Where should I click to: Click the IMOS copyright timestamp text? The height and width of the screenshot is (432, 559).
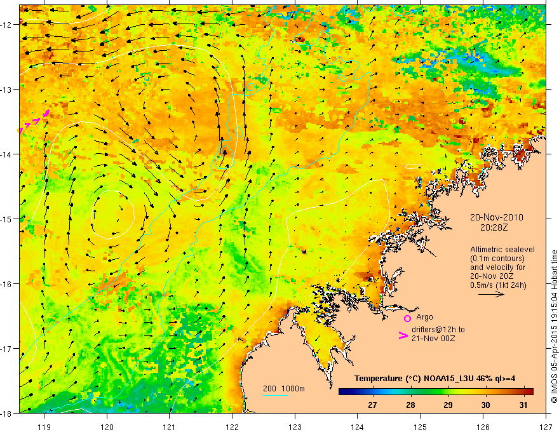click(554, 327)
